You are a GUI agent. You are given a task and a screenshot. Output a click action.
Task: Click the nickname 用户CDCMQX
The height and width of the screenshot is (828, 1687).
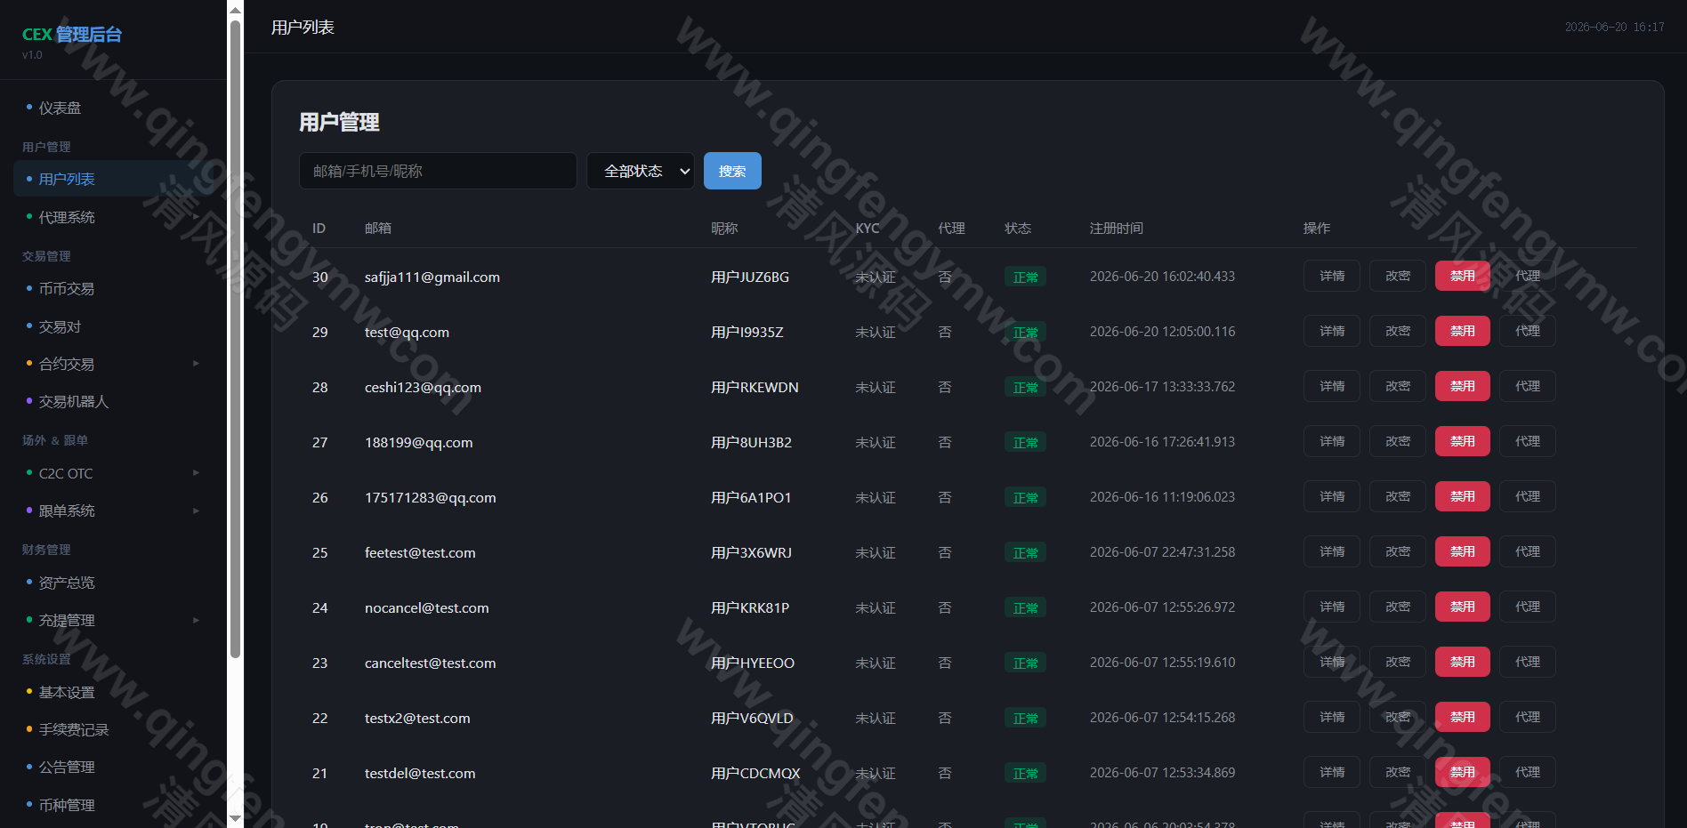[755, 773]
